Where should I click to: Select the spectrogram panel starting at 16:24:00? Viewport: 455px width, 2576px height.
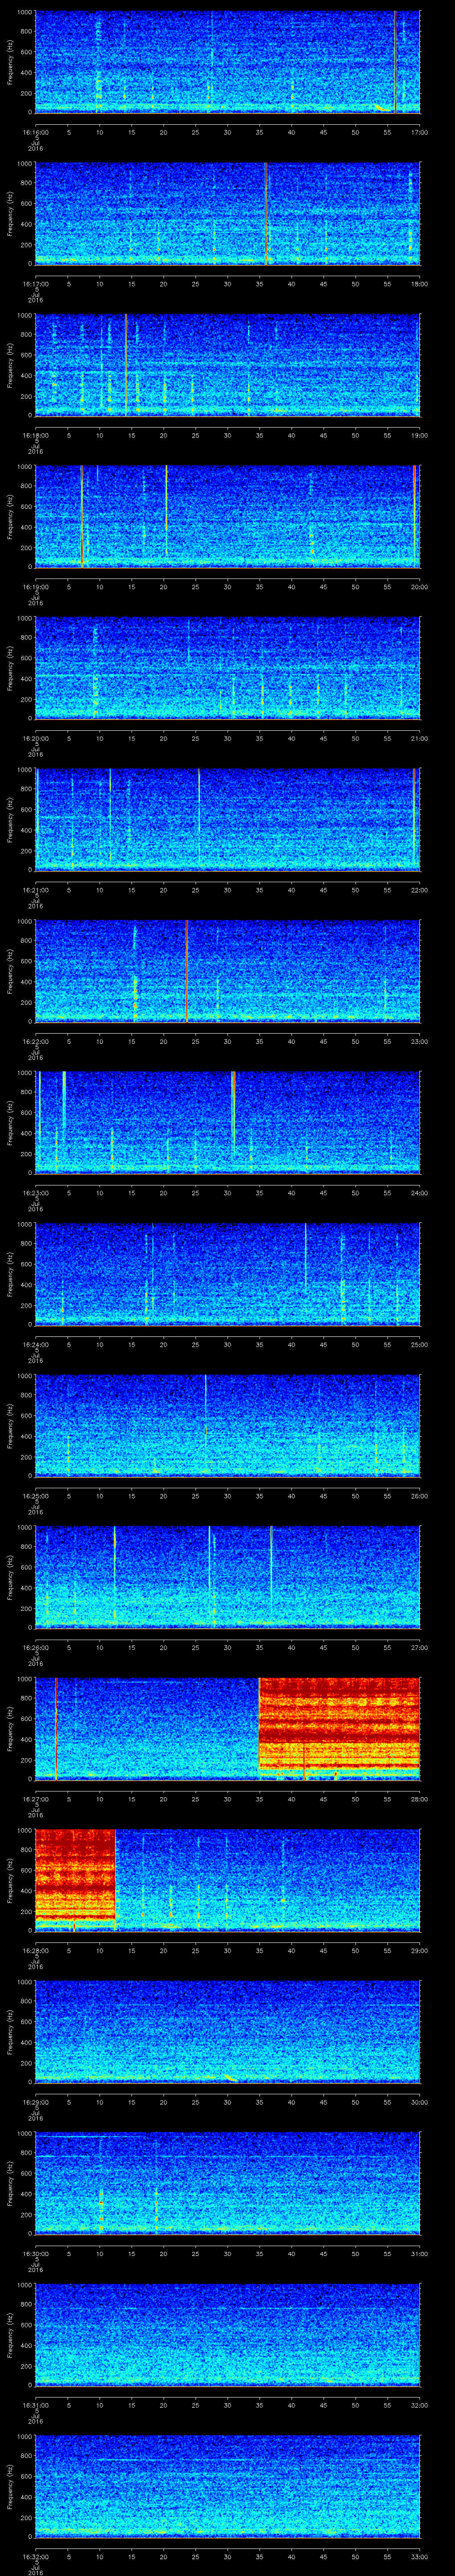click(227, 1273)
